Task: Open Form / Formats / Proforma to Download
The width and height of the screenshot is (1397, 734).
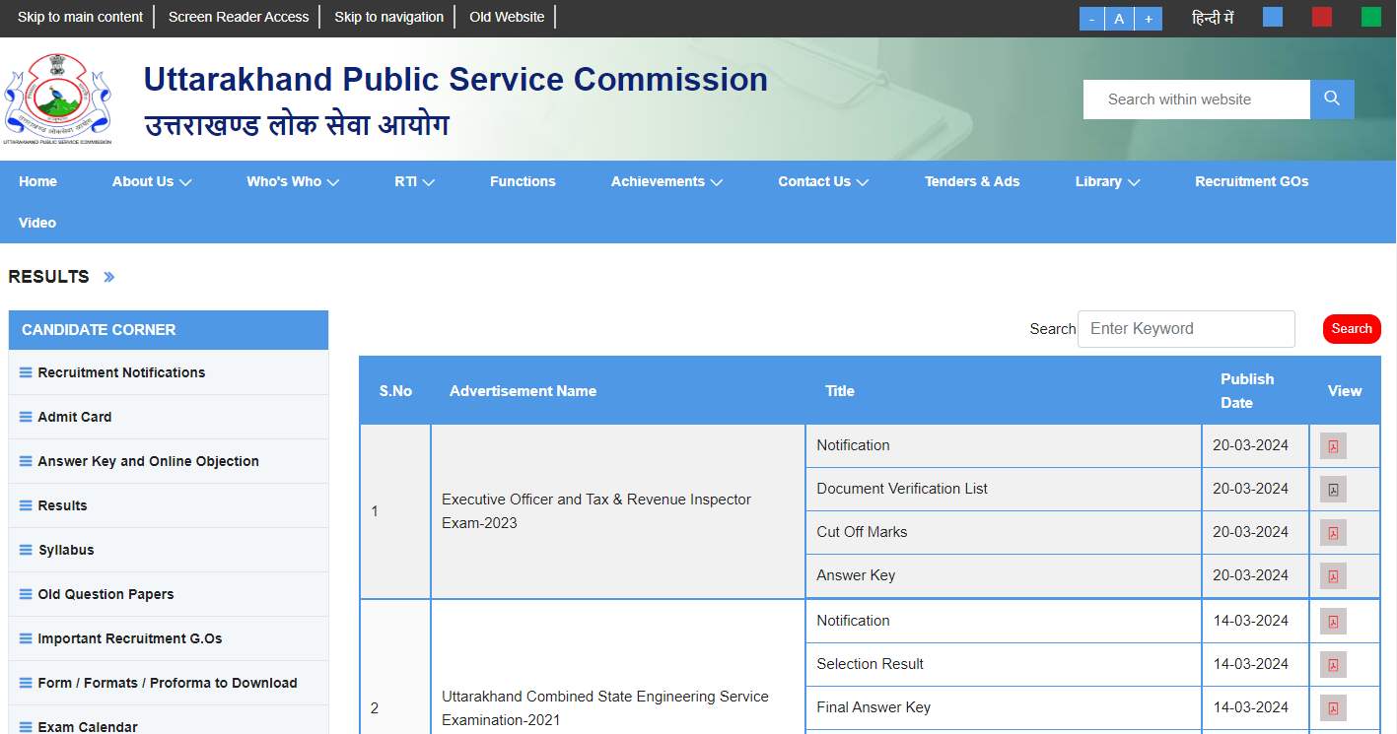Action: point(168,683)
